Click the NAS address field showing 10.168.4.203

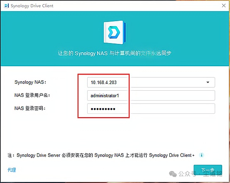151,82
